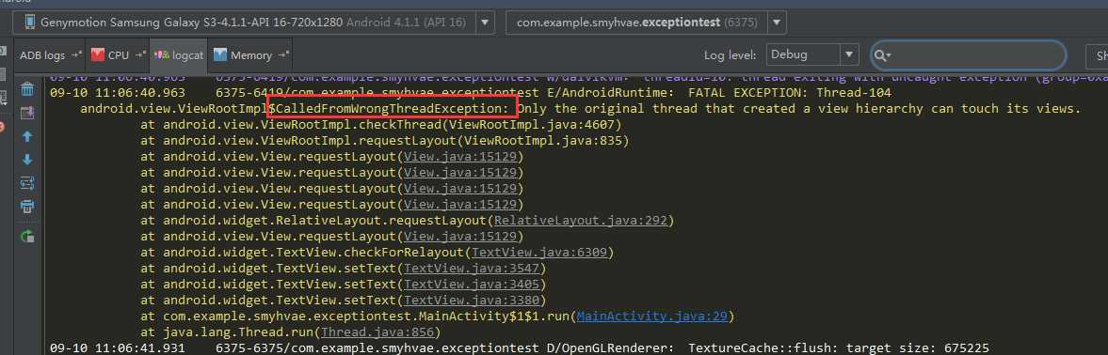Clear logcat with the trash icon

[27, 89]
